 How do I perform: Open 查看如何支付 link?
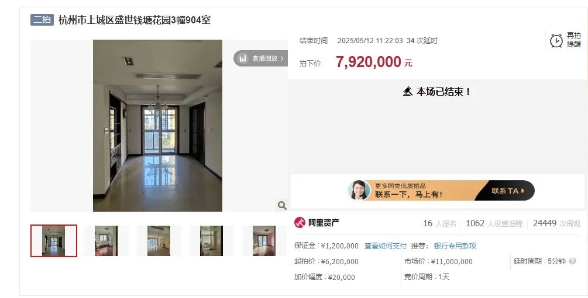point(386,246)
